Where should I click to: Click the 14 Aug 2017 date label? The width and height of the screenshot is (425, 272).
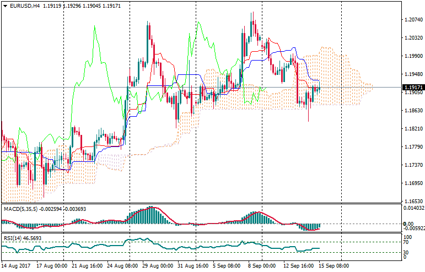coord(17,265)
